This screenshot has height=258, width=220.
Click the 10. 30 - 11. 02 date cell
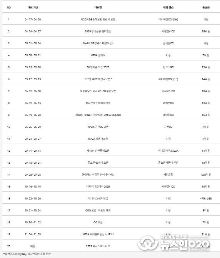pos(33,223)
